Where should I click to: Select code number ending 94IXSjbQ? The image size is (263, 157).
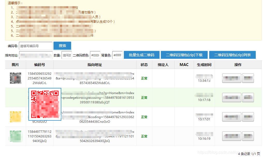(40, 136)
